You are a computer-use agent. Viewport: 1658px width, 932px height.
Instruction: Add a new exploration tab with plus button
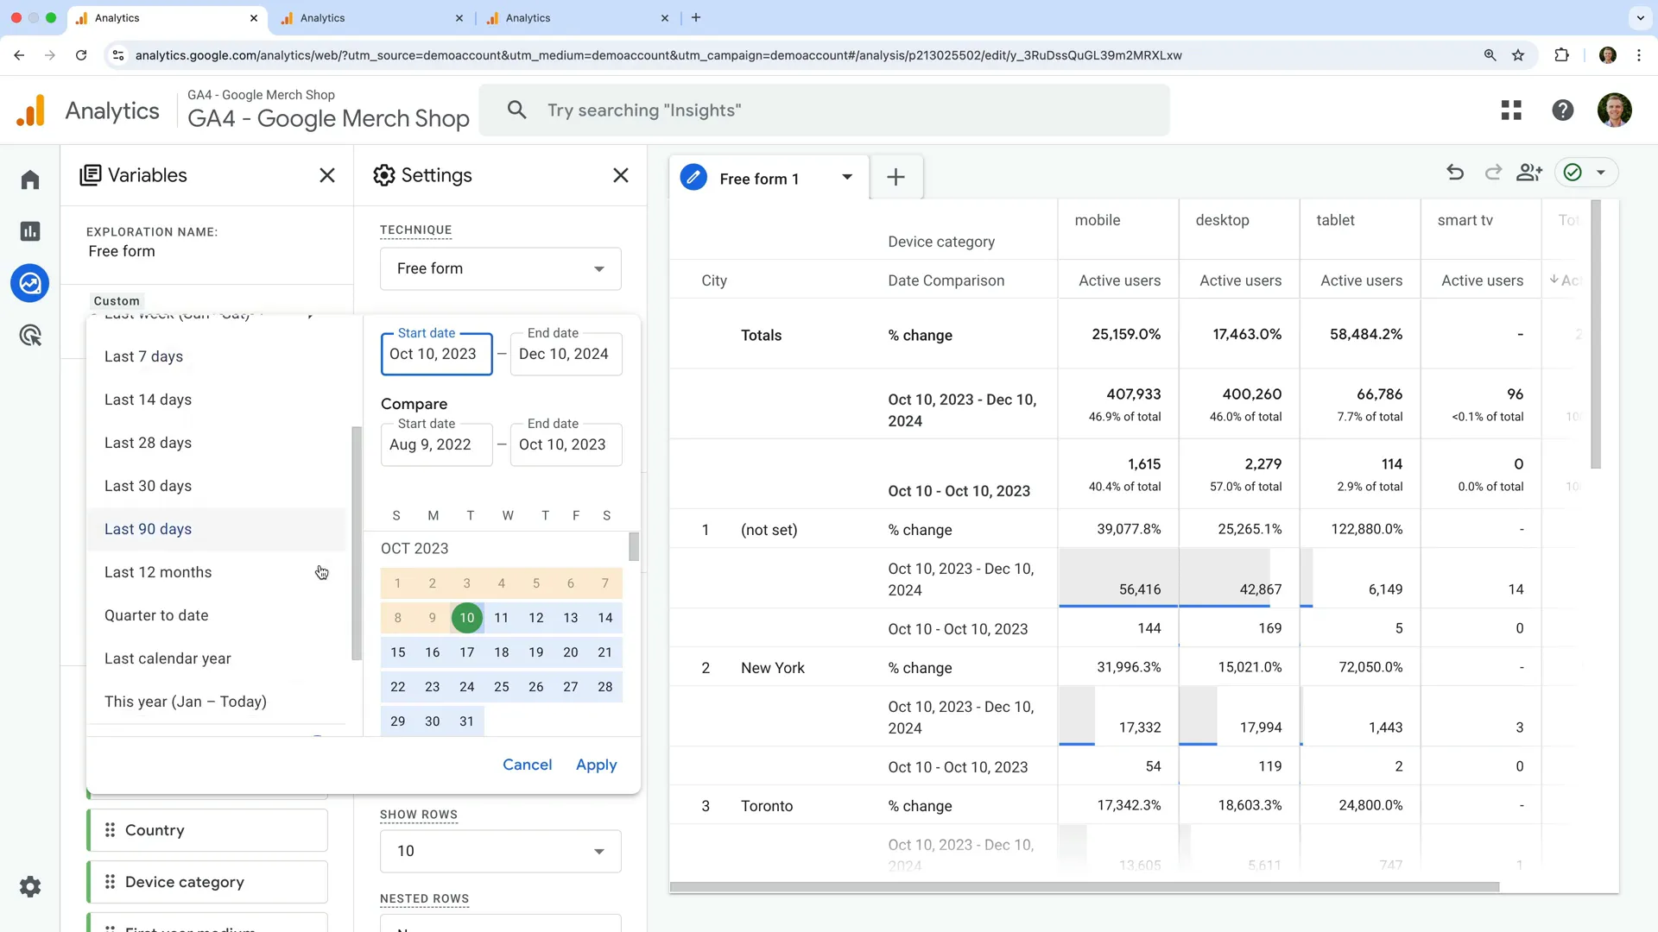tap(895, 177)
